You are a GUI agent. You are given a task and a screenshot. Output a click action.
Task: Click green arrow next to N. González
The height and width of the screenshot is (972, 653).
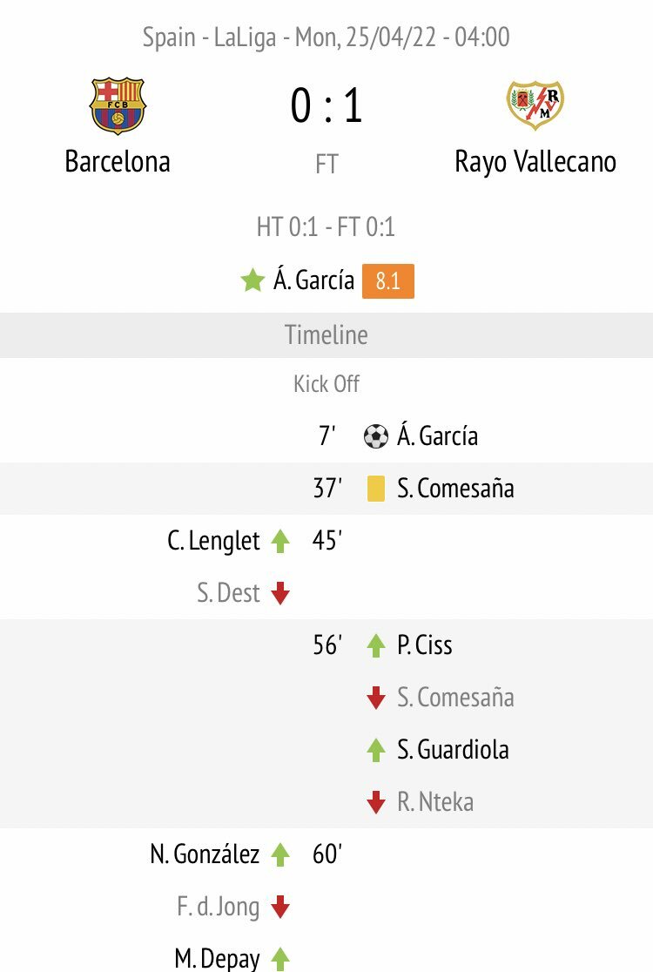(x=280, y=854)
